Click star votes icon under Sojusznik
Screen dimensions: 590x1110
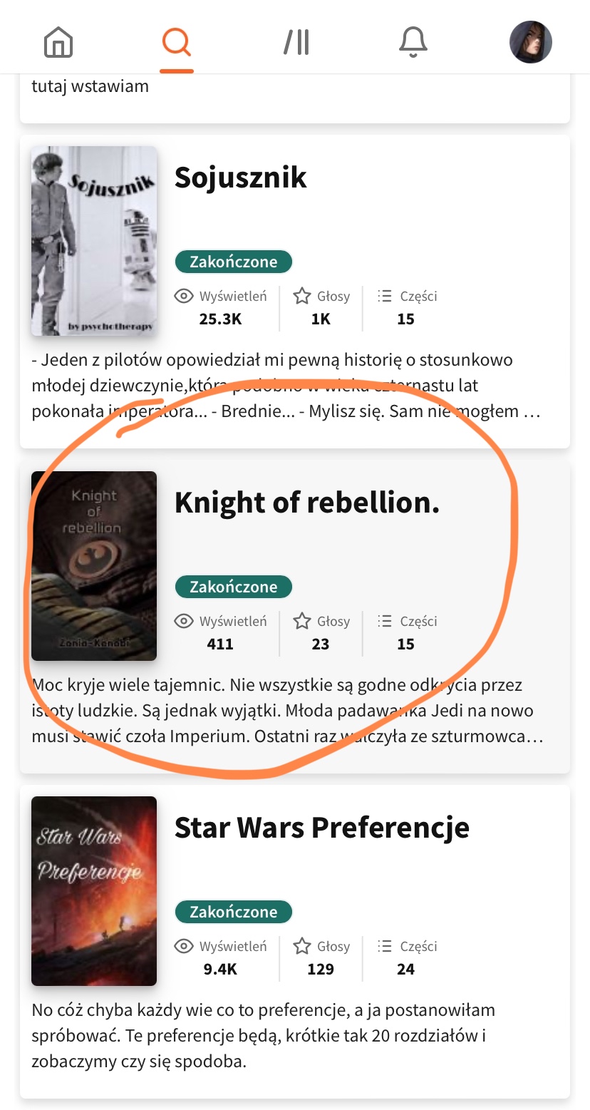pos(302,296)
